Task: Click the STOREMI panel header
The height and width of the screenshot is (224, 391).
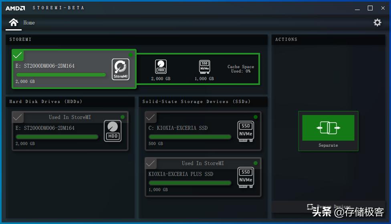Action: 136,39
